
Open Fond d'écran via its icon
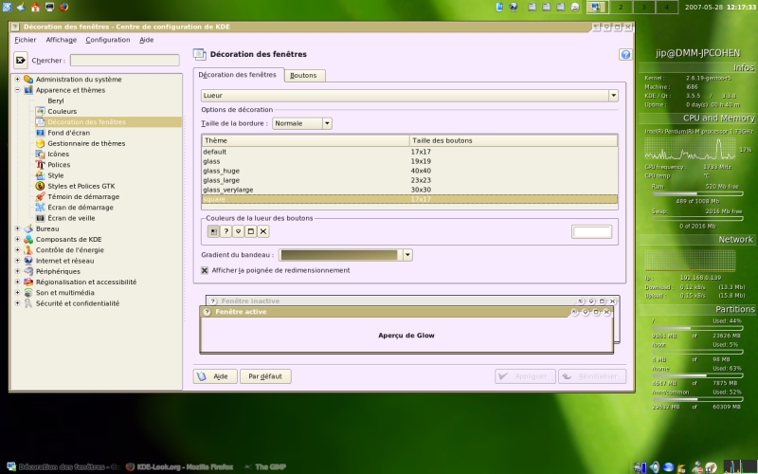click(x=40, y=133)
